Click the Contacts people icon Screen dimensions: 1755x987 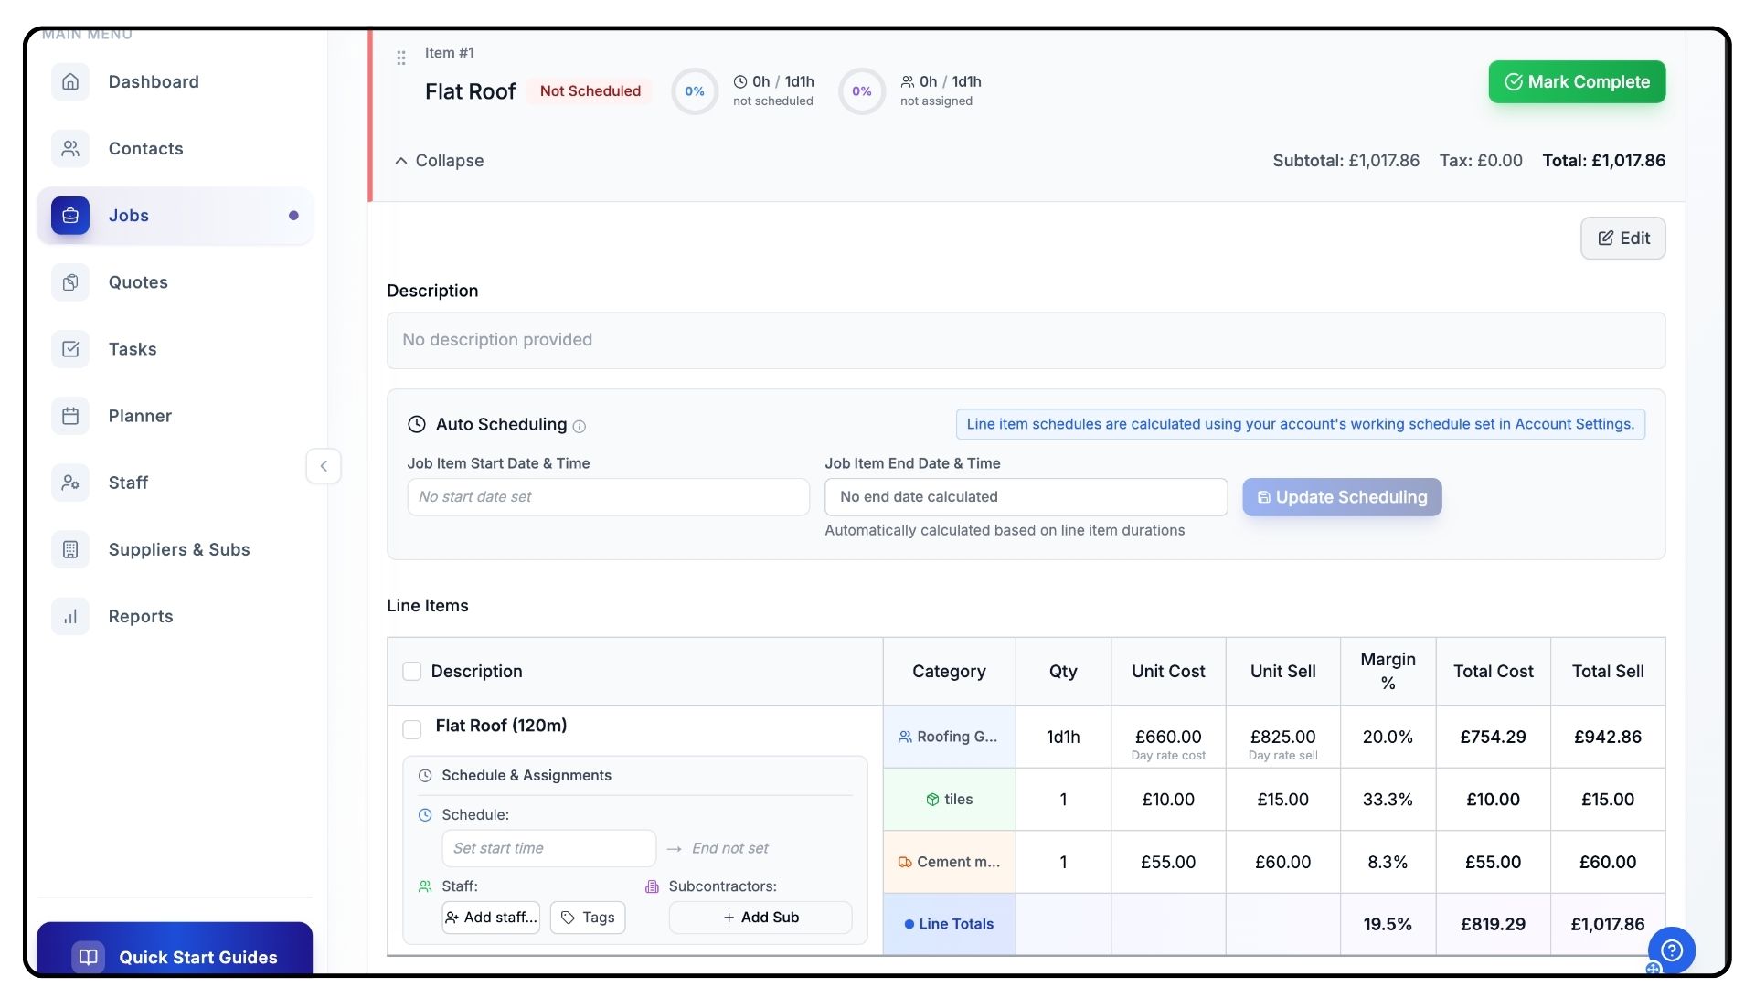click(x=70, y=149)
